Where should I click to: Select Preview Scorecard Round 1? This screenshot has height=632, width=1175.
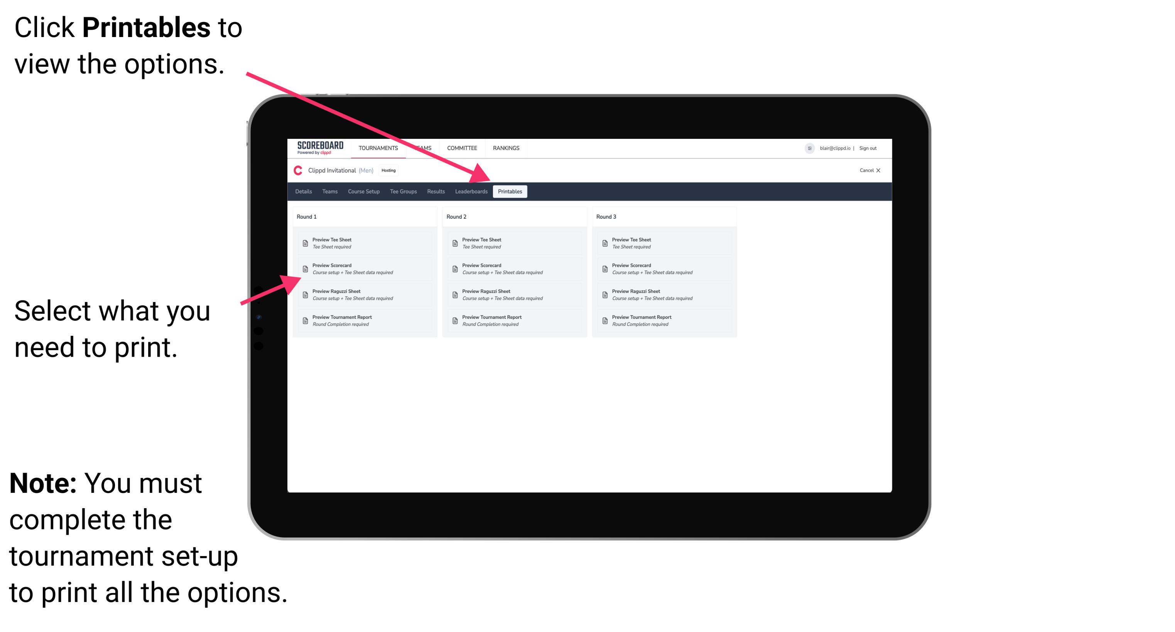(365, 269)
